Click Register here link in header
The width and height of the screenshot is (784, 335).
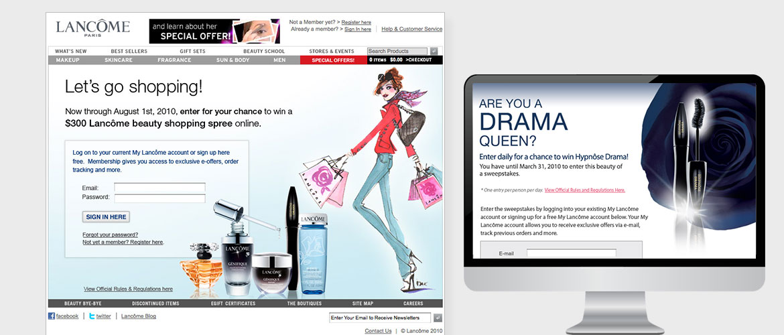[x=356, y=22]
